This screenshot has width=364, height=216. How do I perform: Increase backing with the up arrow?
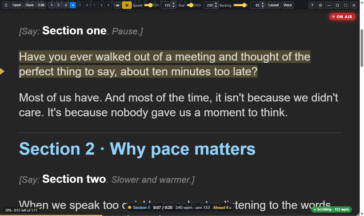pos(263,3)
